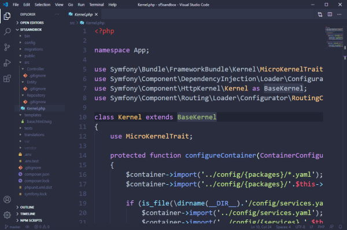Open the Explorer view in the activity bar
The height and width of the screenshot is (230, 347).
pyautogui.click(x=7, y=16)
